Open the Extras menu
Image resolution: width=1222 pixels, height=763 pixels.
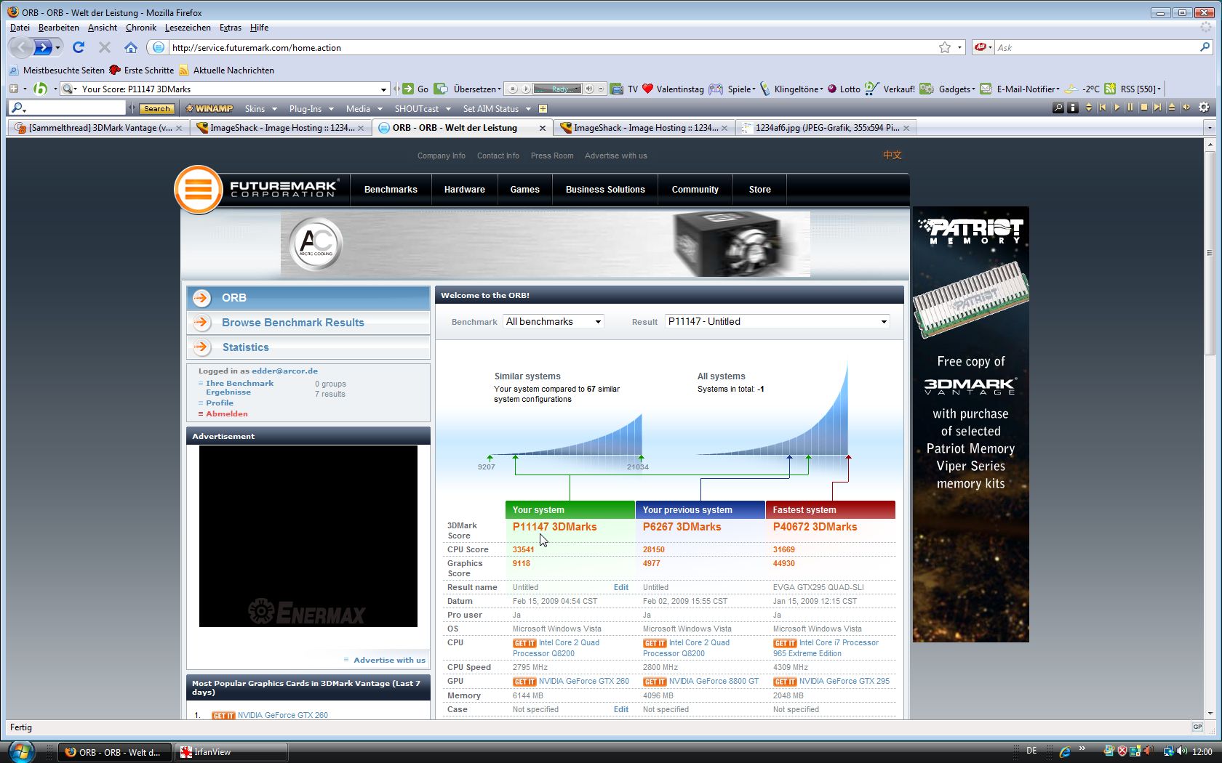click(231, 28)
